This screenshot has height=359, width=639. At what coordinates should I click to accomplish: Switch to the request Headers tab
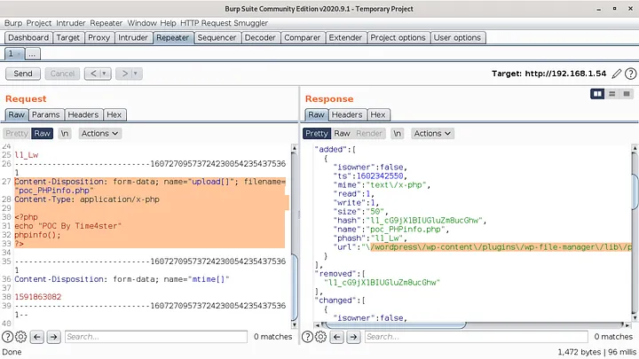coord(83,114)
